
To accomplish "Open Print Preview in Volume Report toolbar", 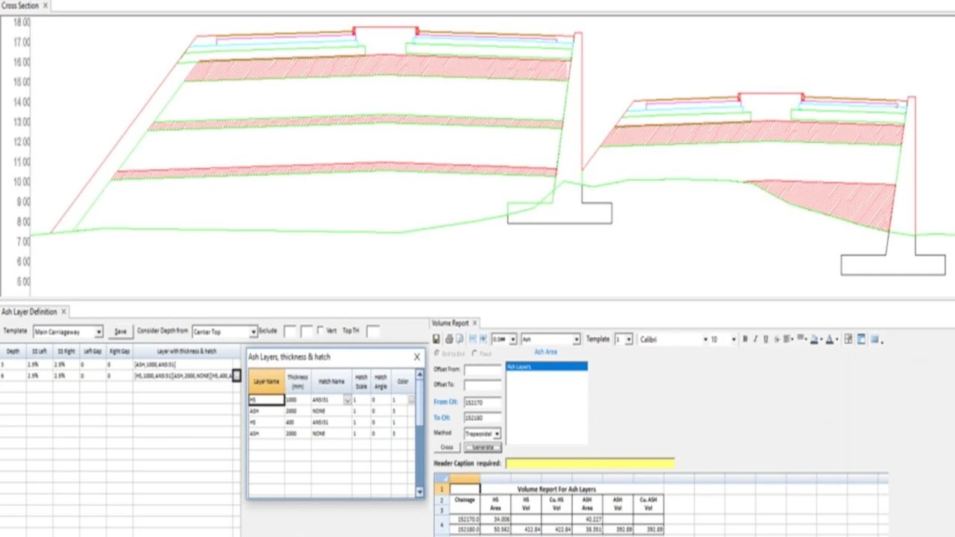I will point(459,339).
